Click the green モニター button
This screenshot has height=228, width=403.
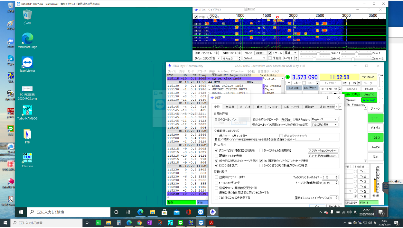coord(375,118)
